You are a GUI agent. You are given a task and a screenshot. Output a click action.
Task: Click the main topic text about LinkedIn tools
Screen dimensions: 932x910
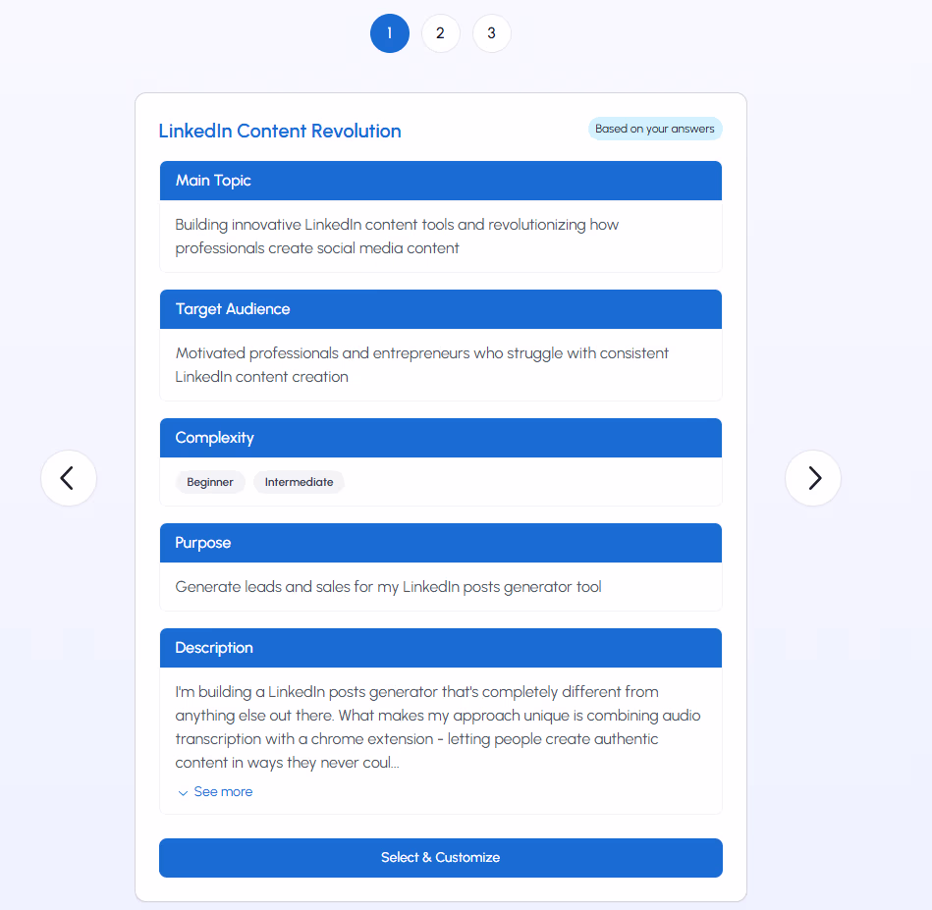pyautogui.click(x=397, y=237)
